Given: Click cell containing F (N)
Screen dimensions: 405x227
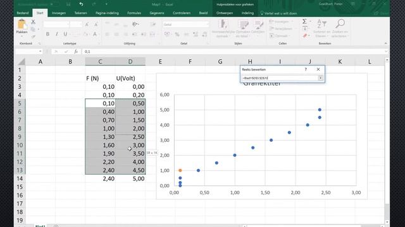Looking at the screenshot, I should pos(100,78).
